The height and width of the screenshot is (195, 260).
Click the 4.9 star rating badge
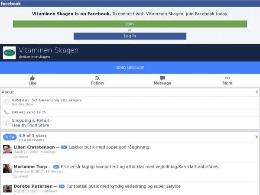point(10,137)
